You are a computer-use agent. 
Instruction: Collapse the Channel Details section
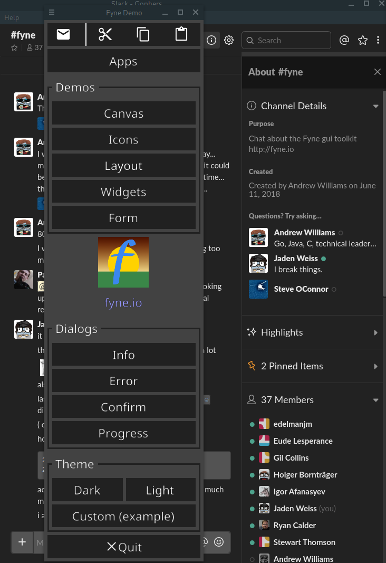pyautogui.click(x=375, y=106)
